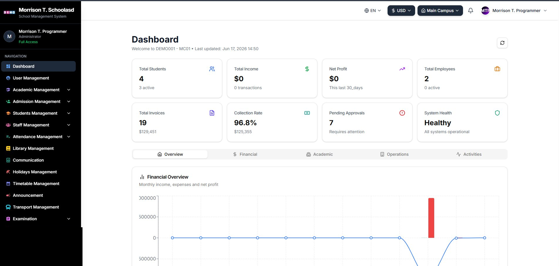Image resolution: width=559 pixels, height=266 pixels.
Task: Click the Net Profit trending arrow icon
Action: pos(402,69)
